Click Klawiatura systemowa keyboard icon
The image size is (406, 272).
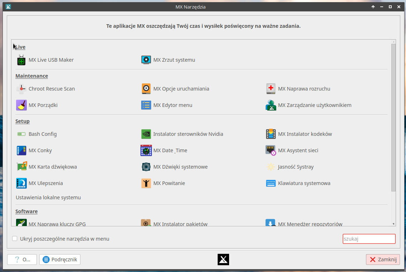coord(271,183)
